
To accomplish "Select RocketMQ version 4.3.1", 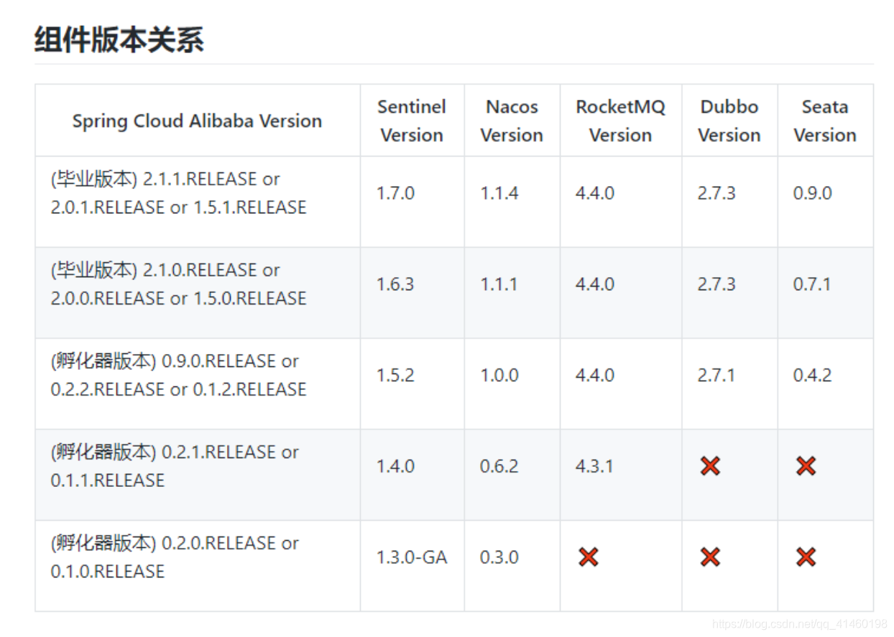I will pyautogui.click(x=594, y=466).
